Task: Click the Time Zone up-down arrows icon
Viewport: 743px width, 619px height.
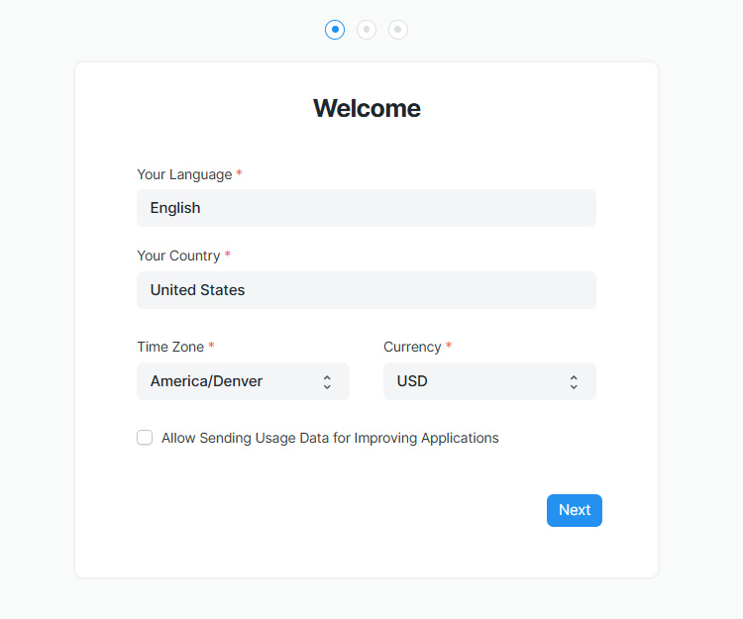Action: (327, 381)
